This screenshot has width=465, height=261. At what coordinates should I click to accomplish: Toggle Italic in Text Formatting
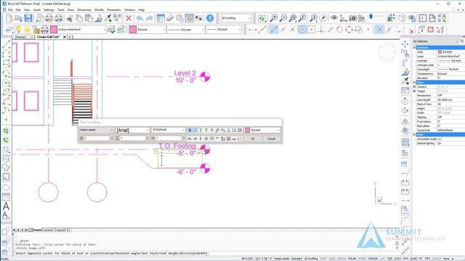click(195, 130)
